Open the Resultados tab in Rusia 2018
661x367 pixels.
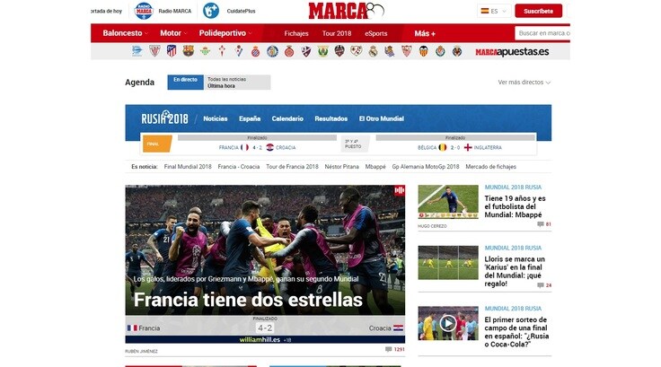(x=330, y=118)
